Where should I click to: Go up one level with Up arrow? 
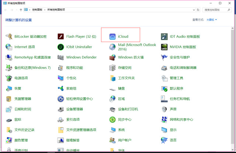[x=21, y=10]
